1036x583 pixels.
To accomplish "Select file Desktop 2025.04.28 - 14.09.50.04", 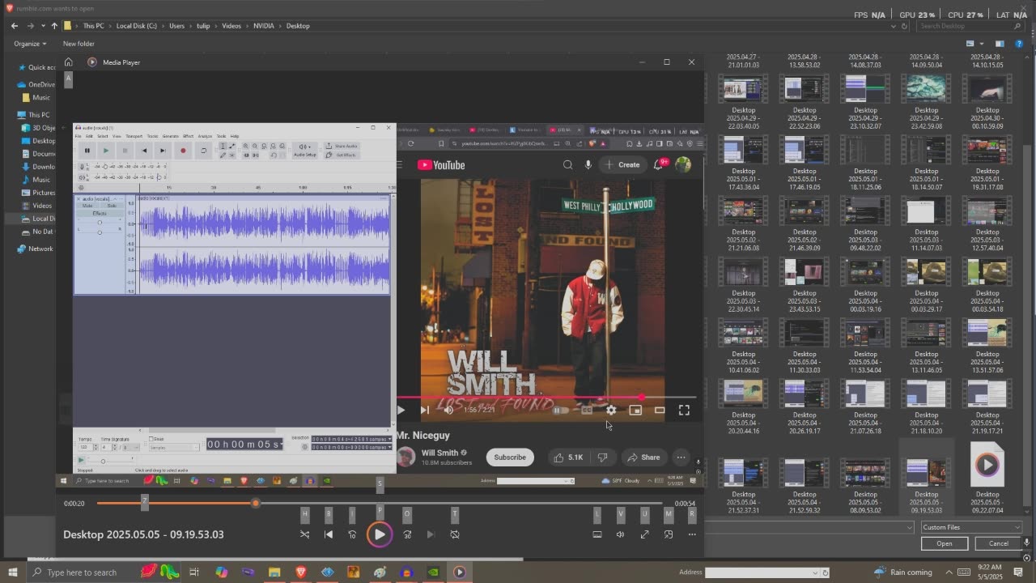I will [x=926, y=61].
